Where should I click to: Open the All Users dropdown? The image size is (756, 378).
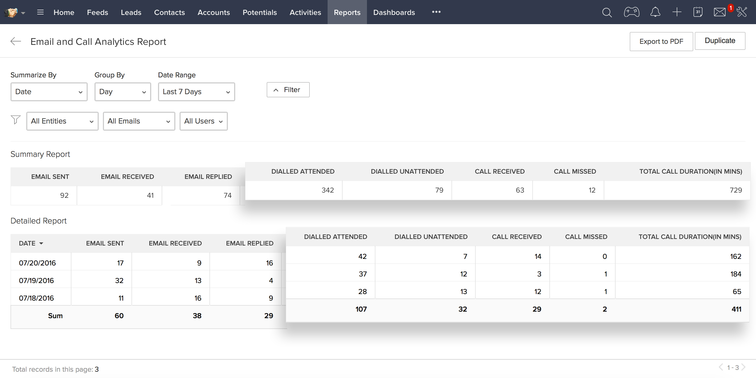click(x=203, y=121)
